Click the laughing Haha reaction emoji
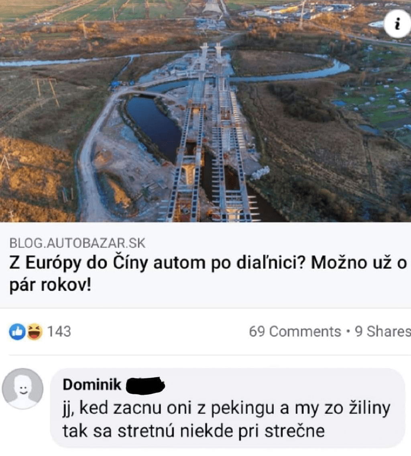Viewport: 411px width, 456px height. 35,332
